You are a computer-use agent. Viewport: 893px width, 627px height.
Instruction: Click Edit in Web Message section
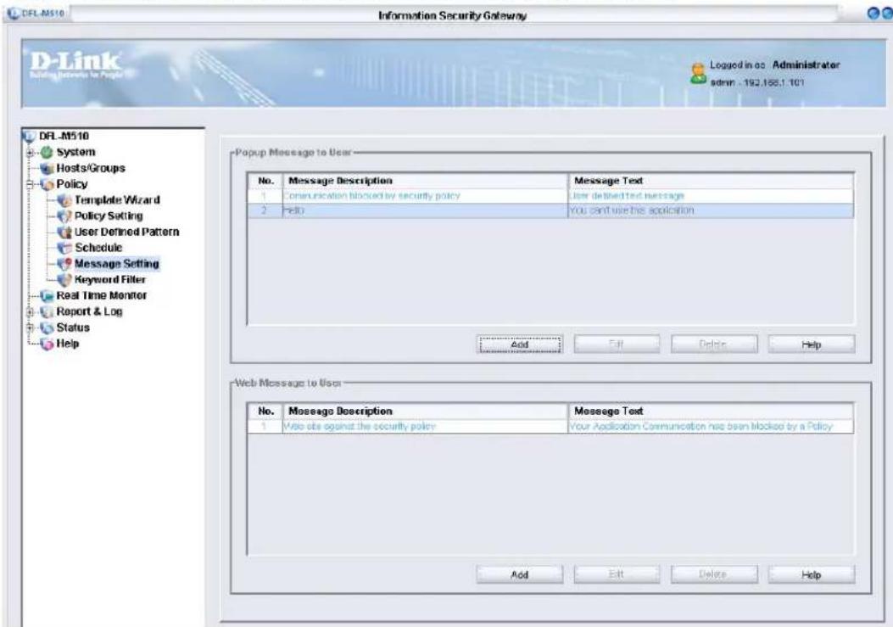click(617, 574)
